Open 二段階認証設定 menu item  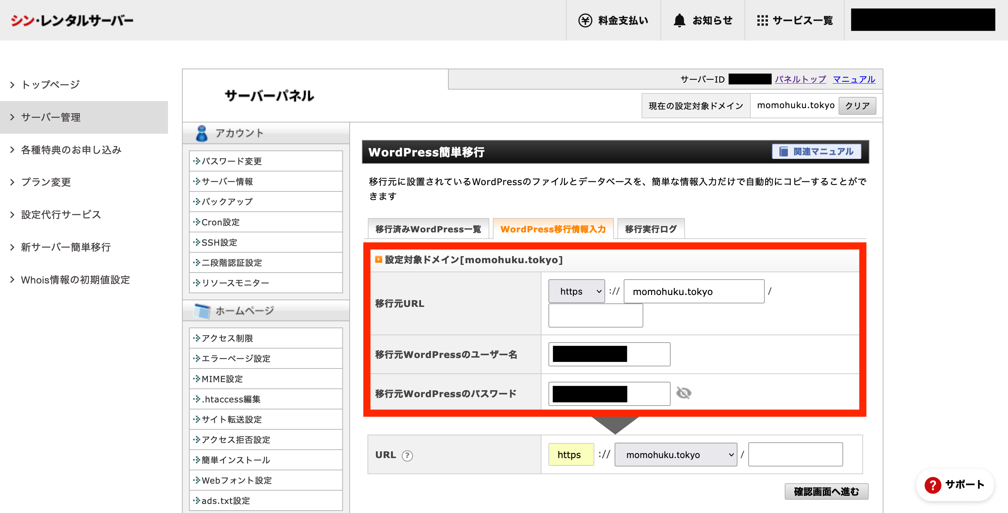[266, 262]
